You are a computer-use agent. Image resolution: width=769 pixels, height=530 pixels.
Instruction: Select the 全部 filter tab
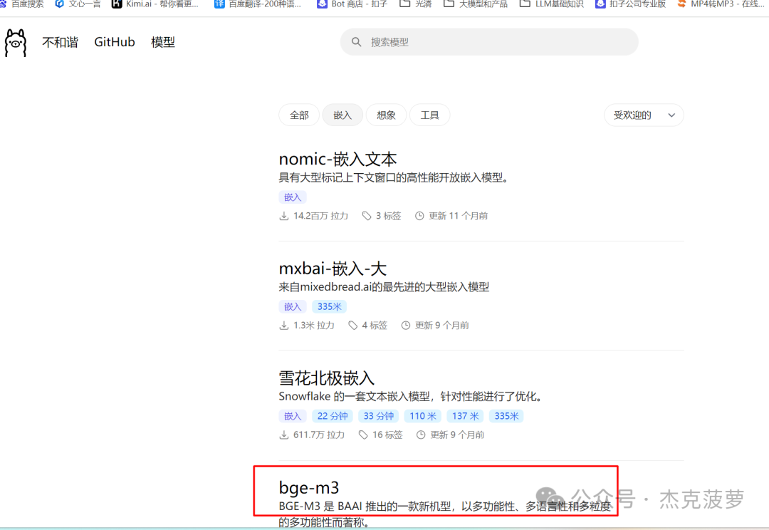coord(299,115)
